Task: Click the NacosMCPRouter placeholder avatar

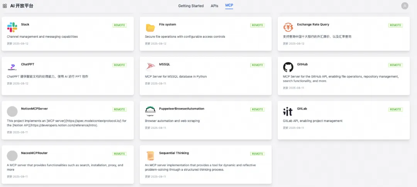Action: tap(12, 156)
